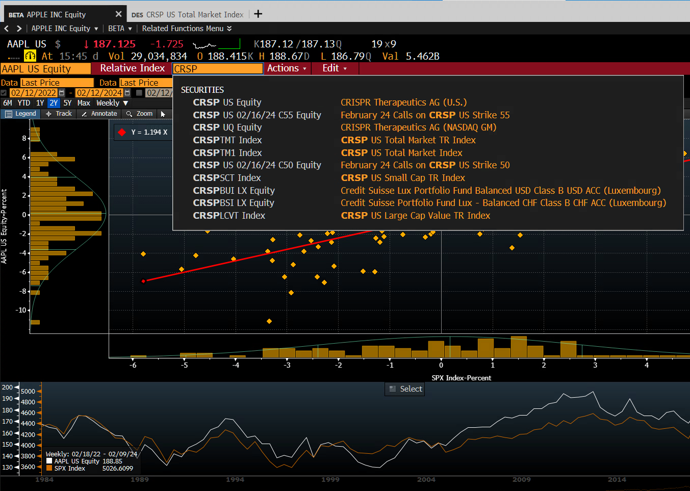Select the 5Y range tab
The image size is (690, 491).
[x=67, y=103]
